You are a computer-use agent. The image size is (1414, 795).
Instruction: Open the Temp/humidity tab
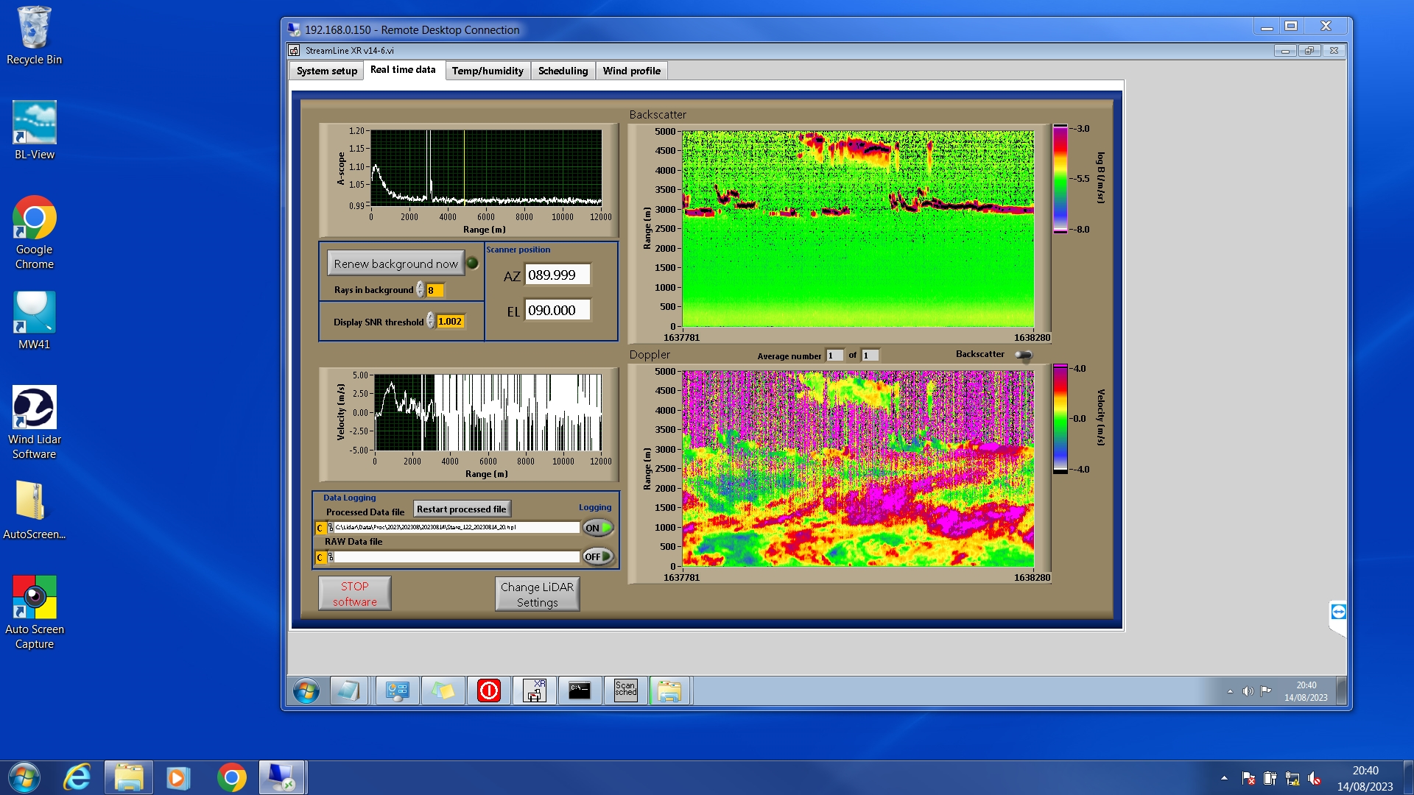[x=488, y=71]
